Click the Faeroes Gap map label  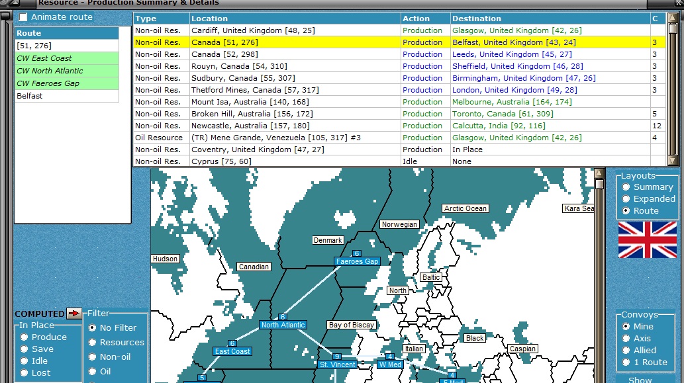(358, 261)
